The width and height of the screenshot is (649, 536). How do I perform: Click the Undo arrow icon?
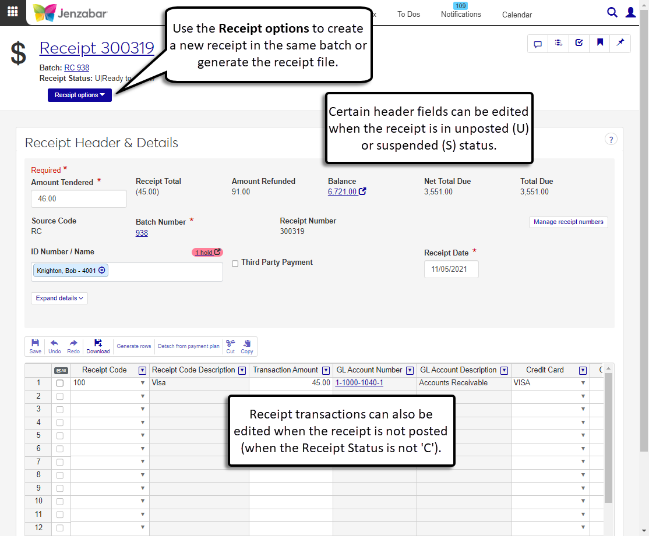tap(54, 346)
